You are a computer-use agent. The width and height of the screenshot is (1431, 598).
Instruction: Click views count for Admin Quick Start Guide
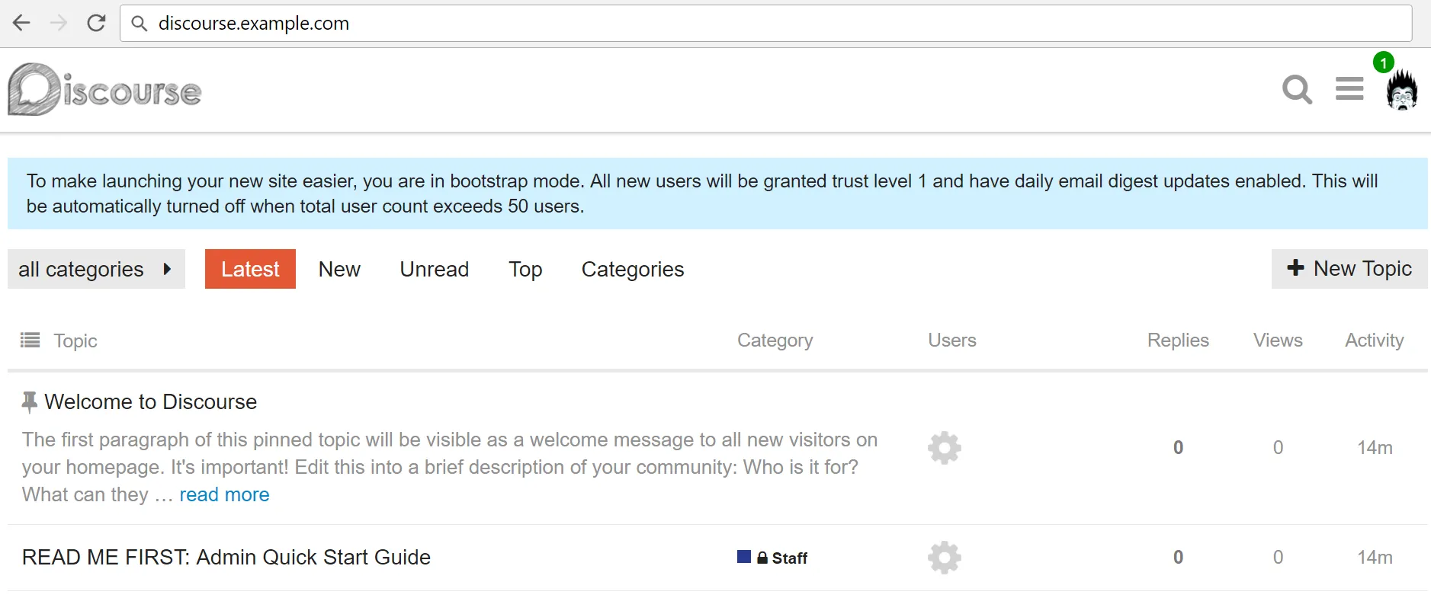1278,557
